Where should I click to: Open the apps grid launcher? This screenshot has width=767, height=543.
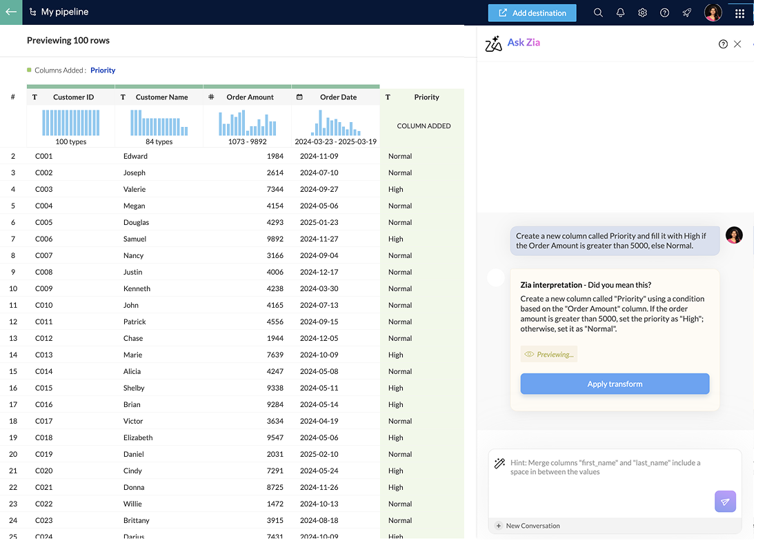[x=739, y=12]
